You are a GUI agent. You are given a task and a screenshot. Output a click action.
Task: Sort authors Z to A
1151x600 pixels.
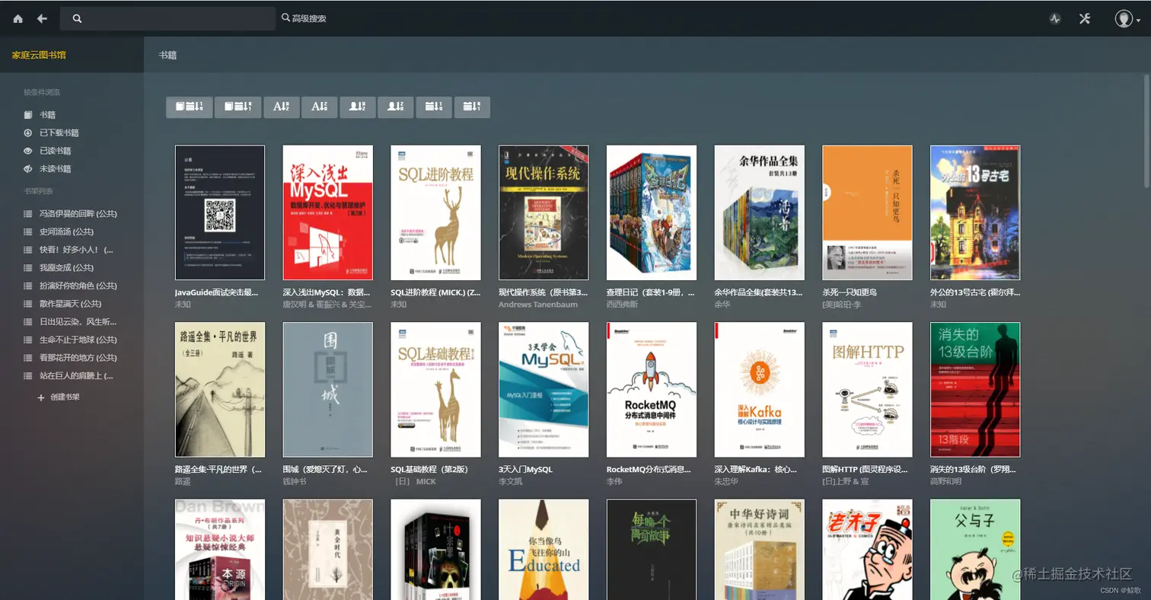pyautogui.click(x=396, y=107)
